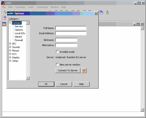Click category list scroll down arrow
The width and height of the screenshot is (146, 118).
[x=28, y=78]
